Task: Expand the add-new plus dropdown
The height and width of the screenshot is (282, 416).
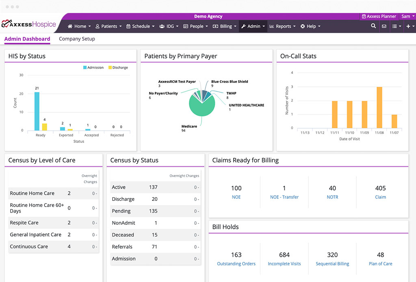Action: (x=409, y=26)
